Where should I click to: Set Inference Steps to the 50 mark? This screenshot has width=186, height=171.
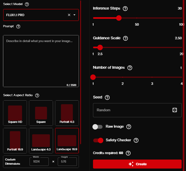click(x=137, y=18)
